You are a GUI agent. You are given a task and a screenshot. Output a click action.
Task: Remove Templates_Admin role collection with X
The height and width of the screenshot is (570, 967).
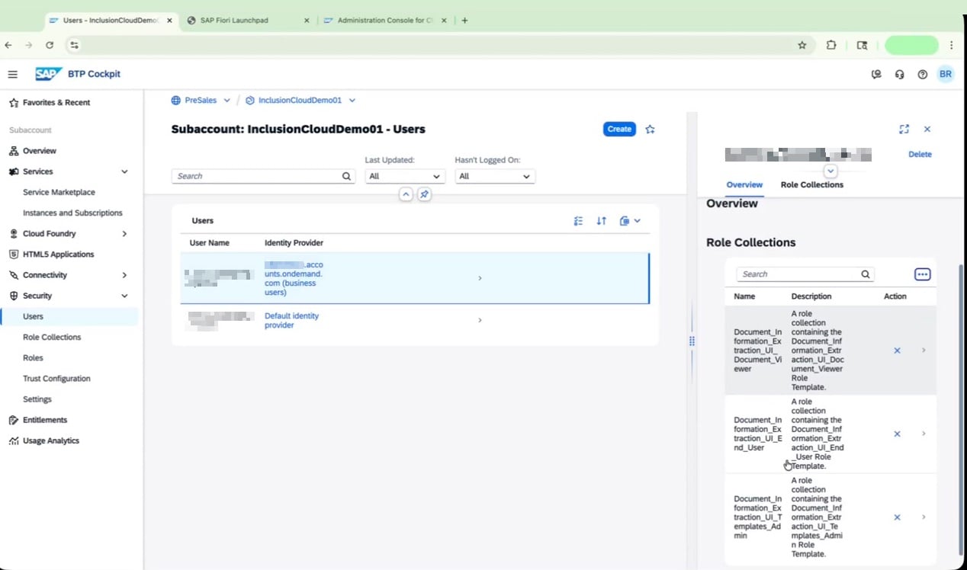(x=897, y=517)
